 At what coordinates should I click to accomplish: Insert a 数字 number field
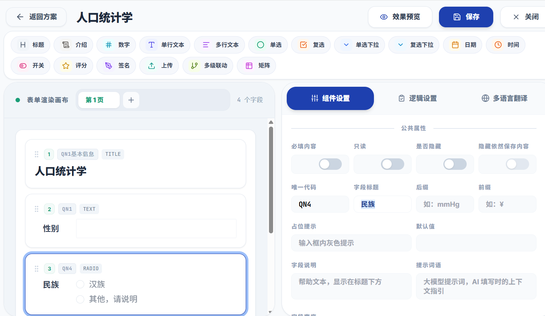point(116,45)
